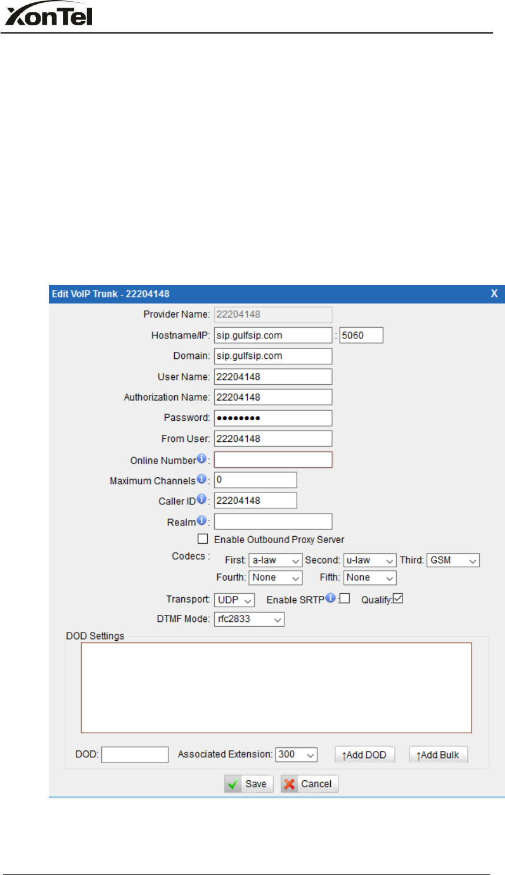
Task: Click the empty Realm field
Action: click(x=273, y=521)
